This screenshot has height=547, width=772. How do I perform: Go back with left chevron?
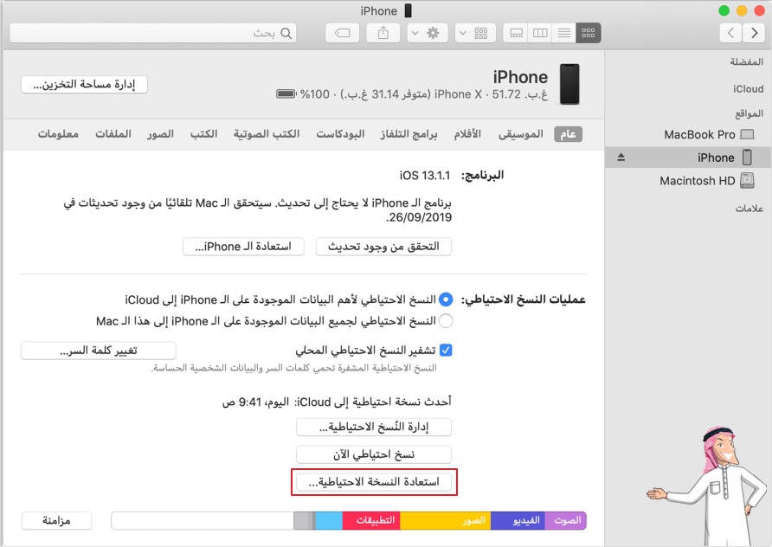click(x=731, y=33)
